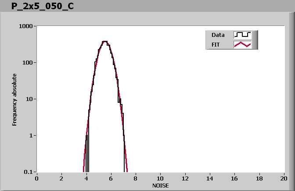
Task: Click the FIT plot line icon in legend
Action: click(x=242, y=44)
